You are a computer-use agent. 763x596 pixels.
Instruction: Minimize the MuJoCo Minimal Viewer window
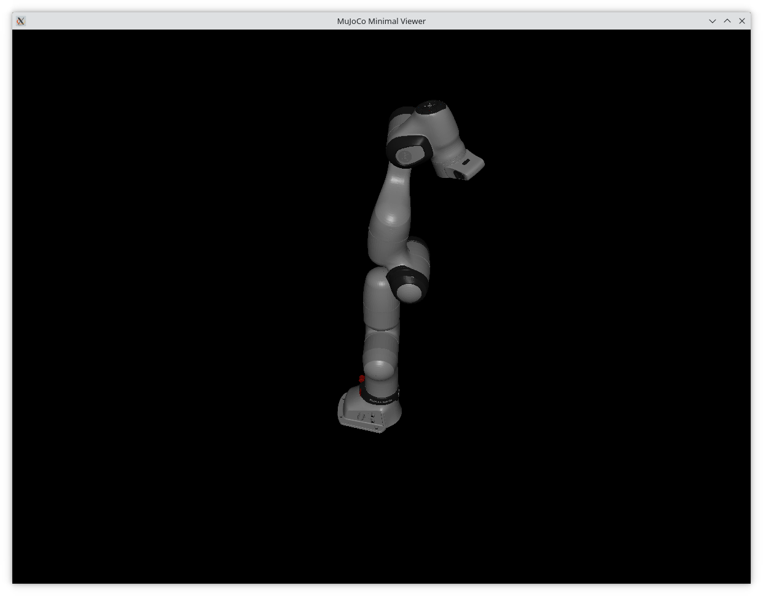click(713, 21)
